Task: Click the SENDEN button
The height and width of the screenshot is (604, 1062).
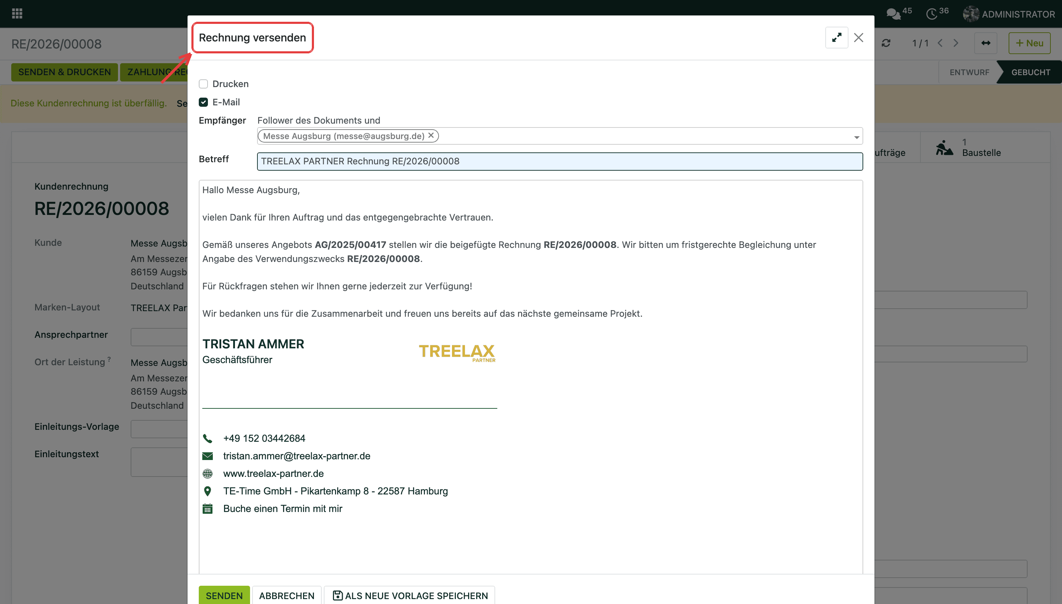Action: 224,595
